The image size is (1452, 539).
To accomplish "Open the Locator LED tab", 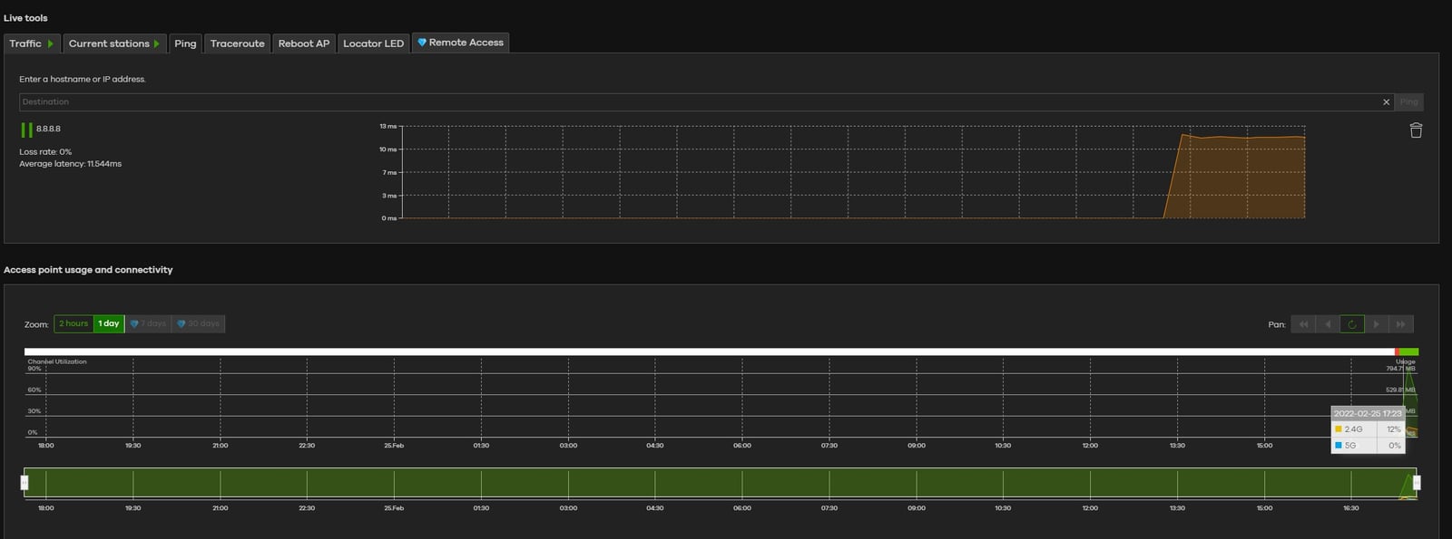I will click(x=373, y=43).
